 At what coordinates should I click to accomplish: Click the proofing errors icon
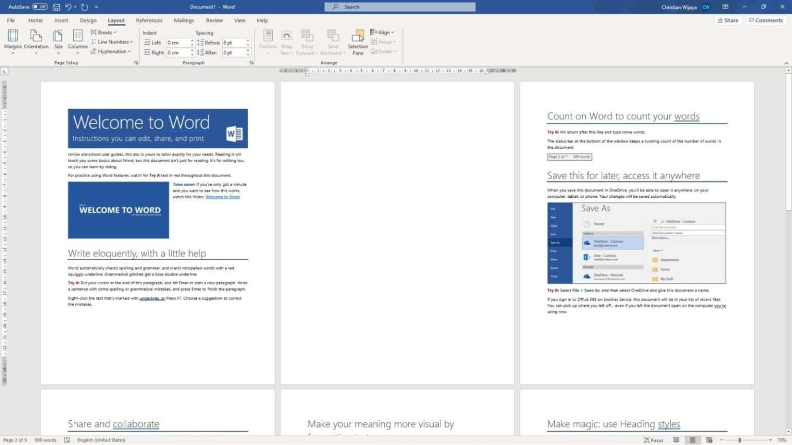(68, 440)
